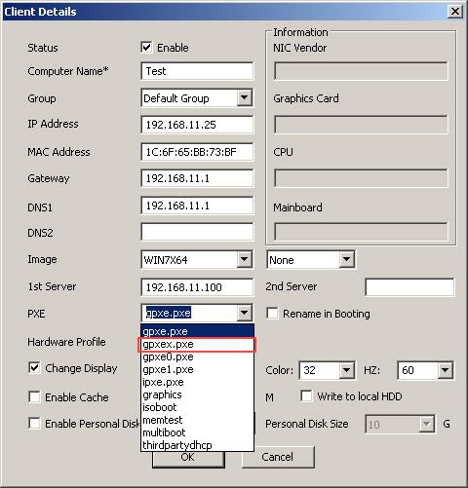Open the None dropdown beside the Image field
468x488 pixels.
(x=346, y=259)
